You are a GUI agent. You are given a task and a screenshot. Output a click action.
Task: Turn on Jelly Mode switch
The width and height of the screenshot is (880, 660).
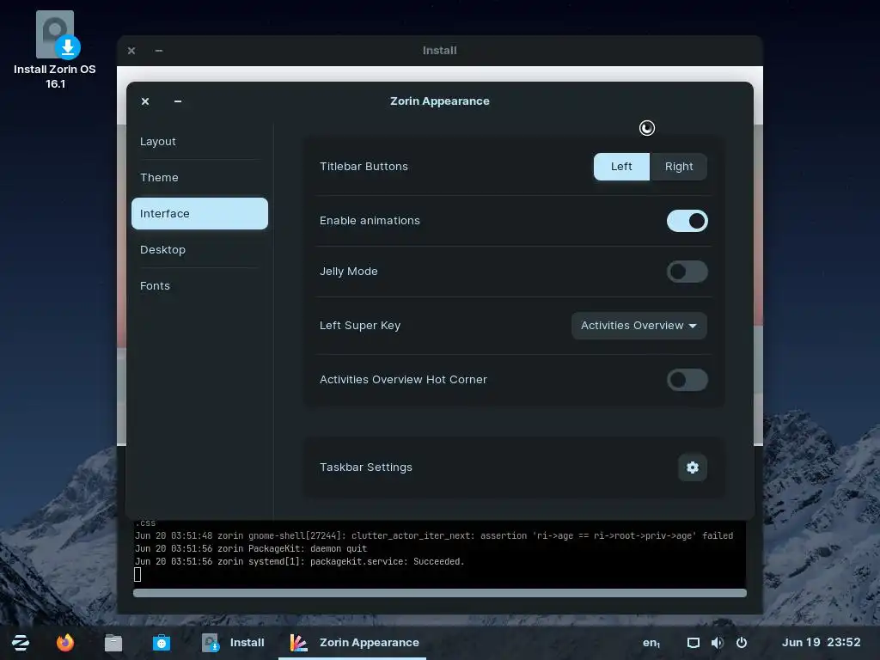687,272
